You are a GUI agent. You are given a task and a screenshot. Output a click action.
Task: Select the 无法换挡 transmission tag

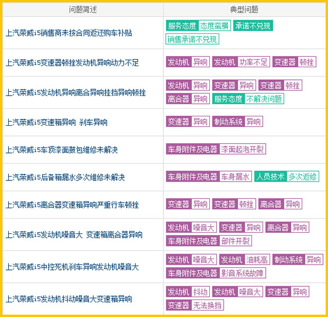coord(207,306)
